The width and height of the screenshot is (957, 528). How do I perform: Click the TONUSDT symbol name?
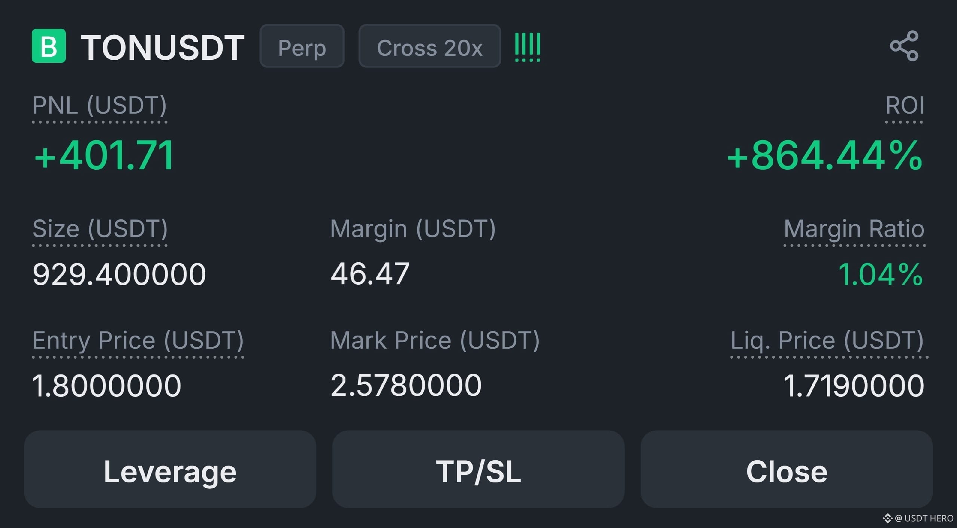coord(163,47)
